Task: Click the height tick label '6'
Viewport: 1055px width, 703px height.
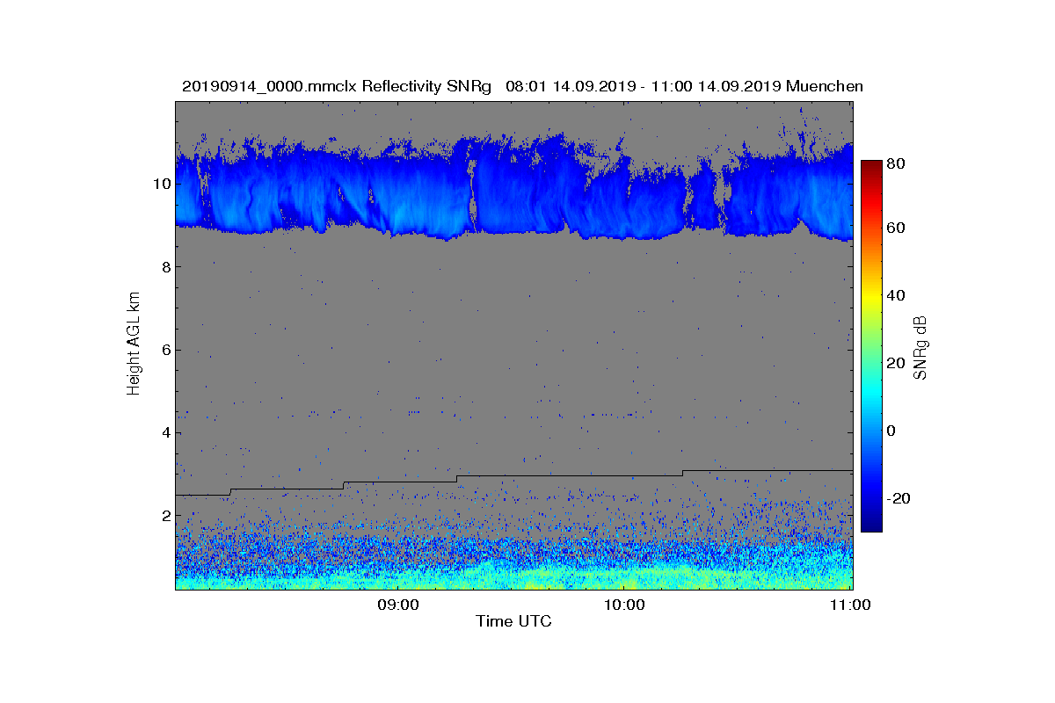Action: (164, 350)
